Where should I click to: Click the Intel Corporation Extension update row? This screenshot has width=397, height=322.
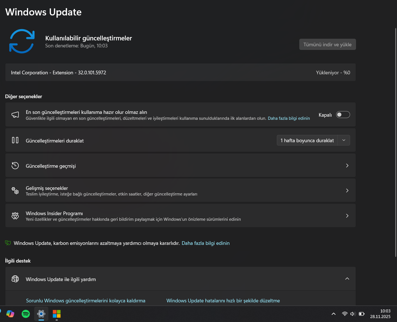(x=181, y=72)
